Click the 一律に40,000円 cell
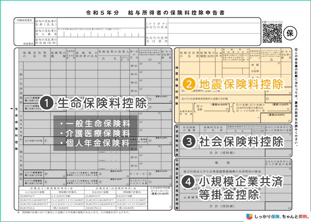 tap(67, 208)
